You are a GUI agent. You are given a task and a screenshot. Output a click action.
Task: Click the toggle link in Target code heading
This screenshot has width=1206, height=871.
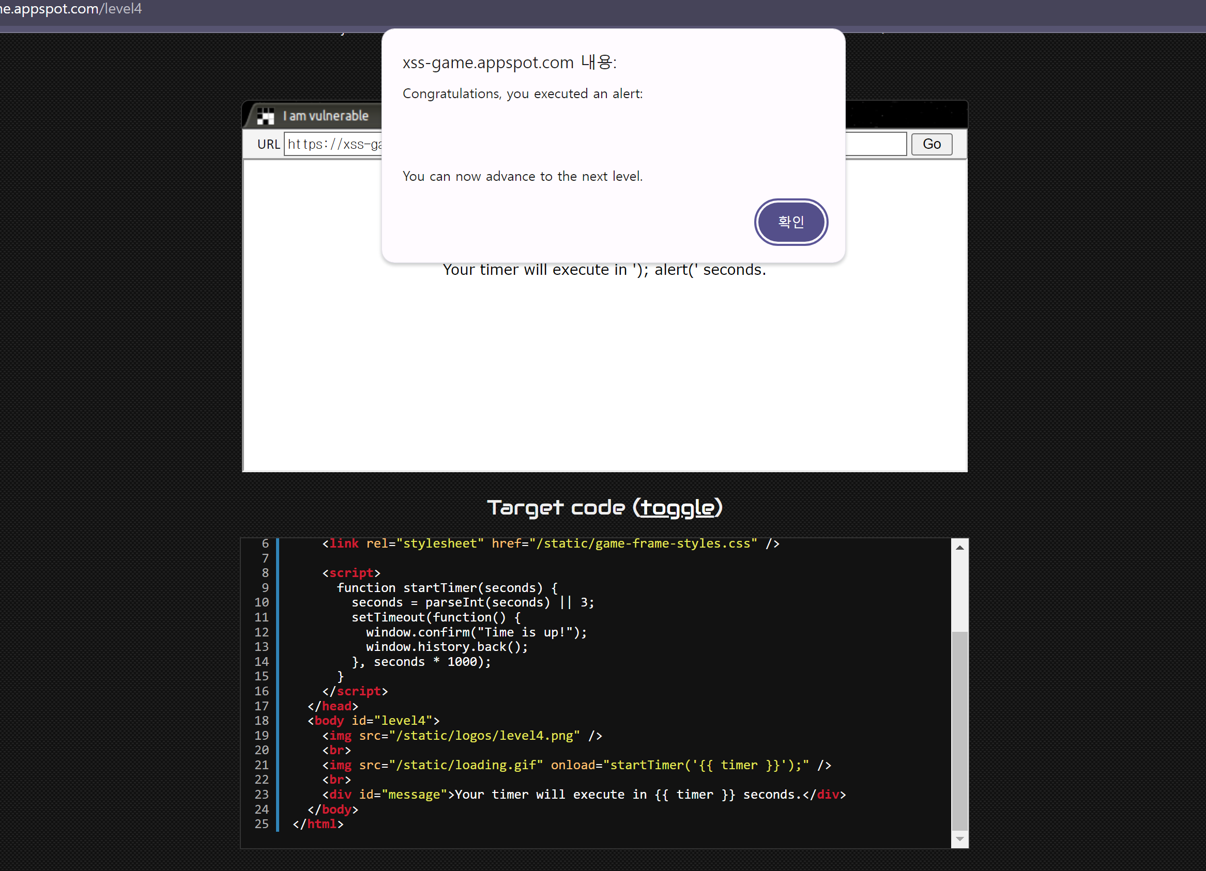[x=678, y=507]
